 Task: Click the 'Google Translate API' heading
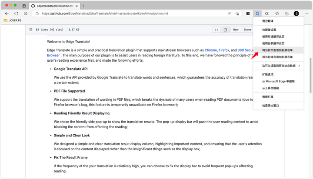pyautogui.click(x=71, y=69)
